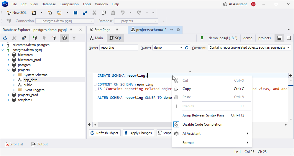Click the Script button
The width and height of the screenshot is (294, 156).
pos(164,133)
